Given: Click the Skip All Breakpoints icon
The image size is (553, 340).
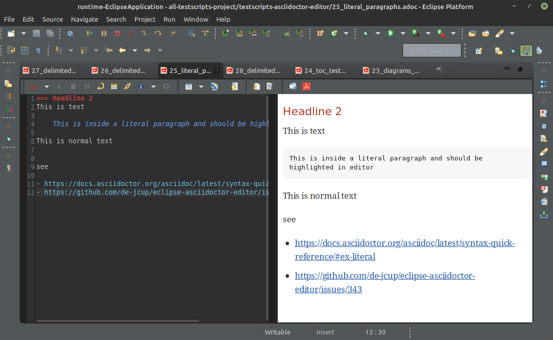Looking at the screenshot, I should click(70, 33).
